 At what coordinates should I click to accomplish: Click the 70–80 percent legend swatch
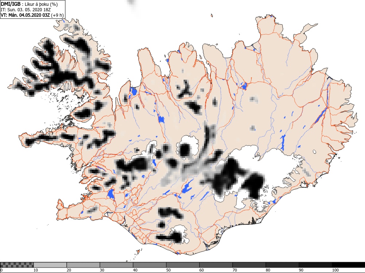click(x=249, y=265)
